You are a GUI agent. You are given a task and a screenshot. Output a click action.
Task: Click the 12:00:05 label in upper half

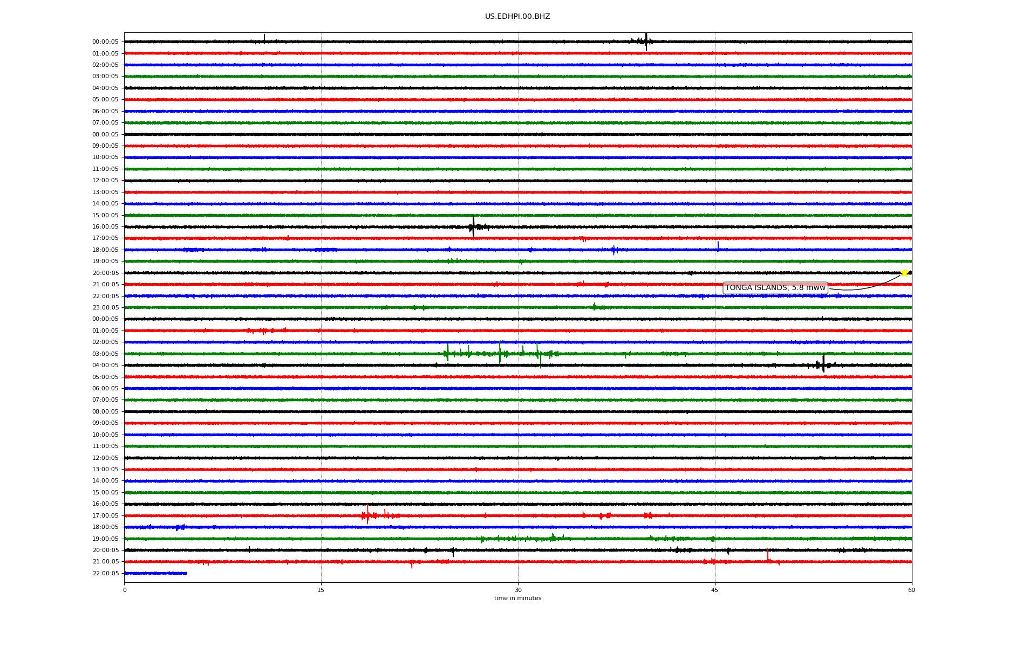[x=105, y=181]
